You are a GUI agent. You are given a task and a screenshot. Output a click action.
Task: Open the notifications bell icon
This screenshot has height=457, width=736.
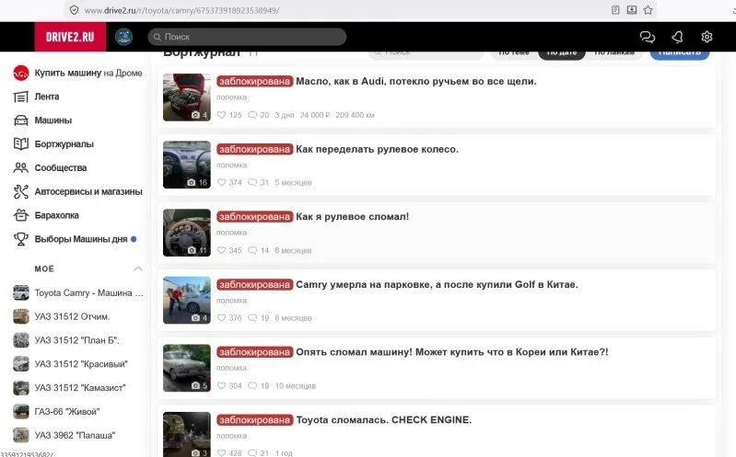tap(677, 37)
